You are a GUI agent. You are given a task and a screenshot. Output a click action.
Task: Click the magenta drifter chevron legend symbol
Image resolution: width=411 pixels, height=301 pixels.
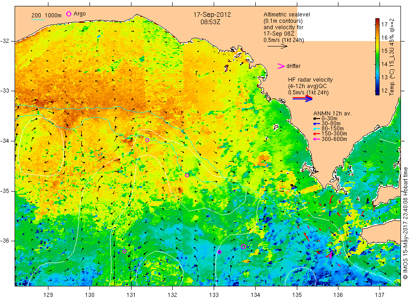point(281,66)
